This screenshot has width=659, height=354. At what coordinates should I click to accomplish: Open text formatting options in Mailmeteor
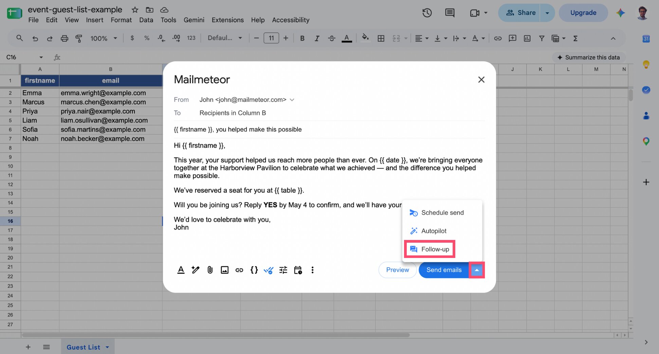pos(181,270)
